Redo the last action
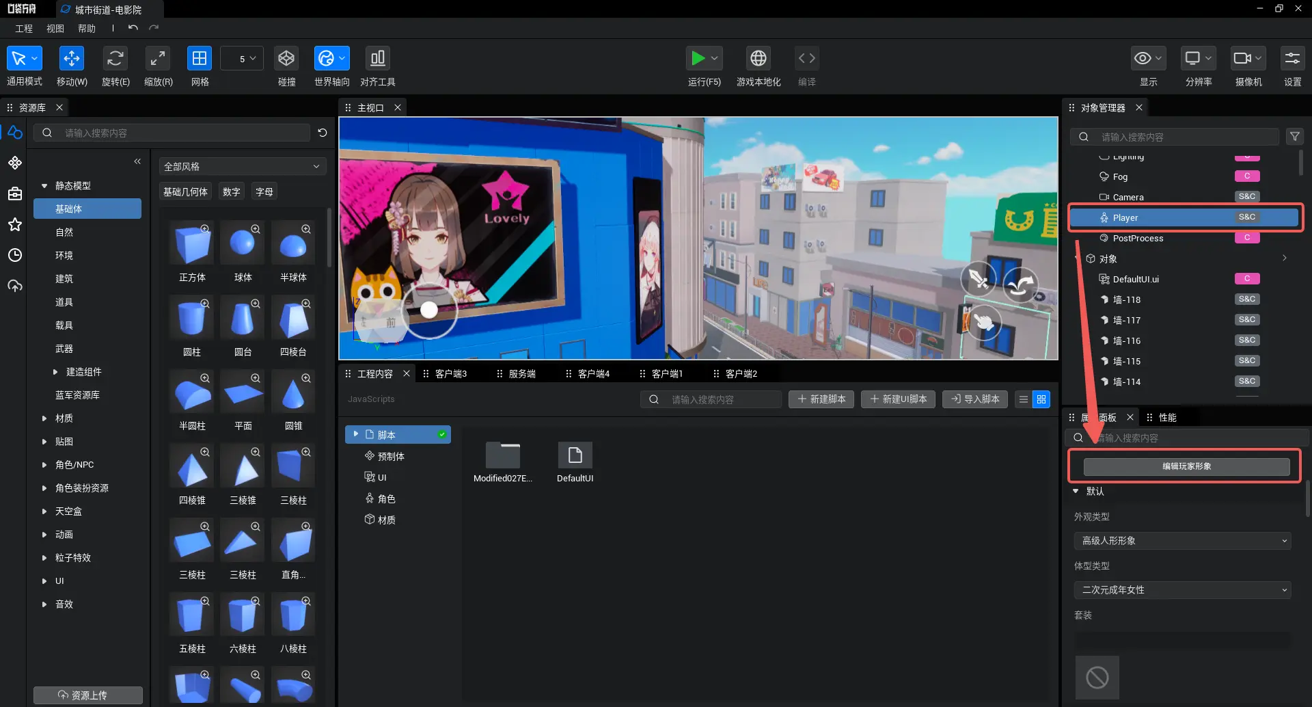 click(154, 28)
